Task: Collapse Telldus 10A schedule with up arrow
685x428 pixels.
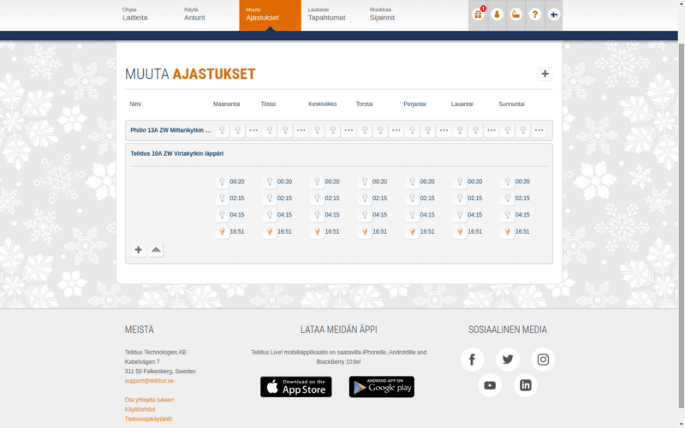Action: [156, 250]
